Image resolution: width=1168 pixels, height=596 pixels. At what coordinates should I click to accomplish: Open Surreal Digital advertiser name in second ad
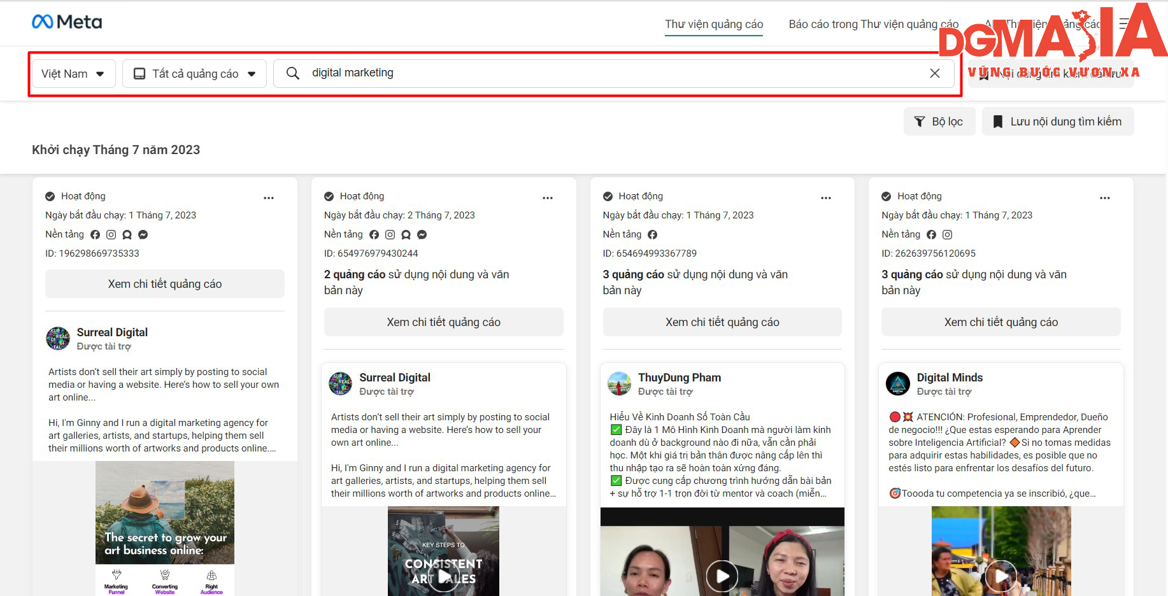coord(395,378)
